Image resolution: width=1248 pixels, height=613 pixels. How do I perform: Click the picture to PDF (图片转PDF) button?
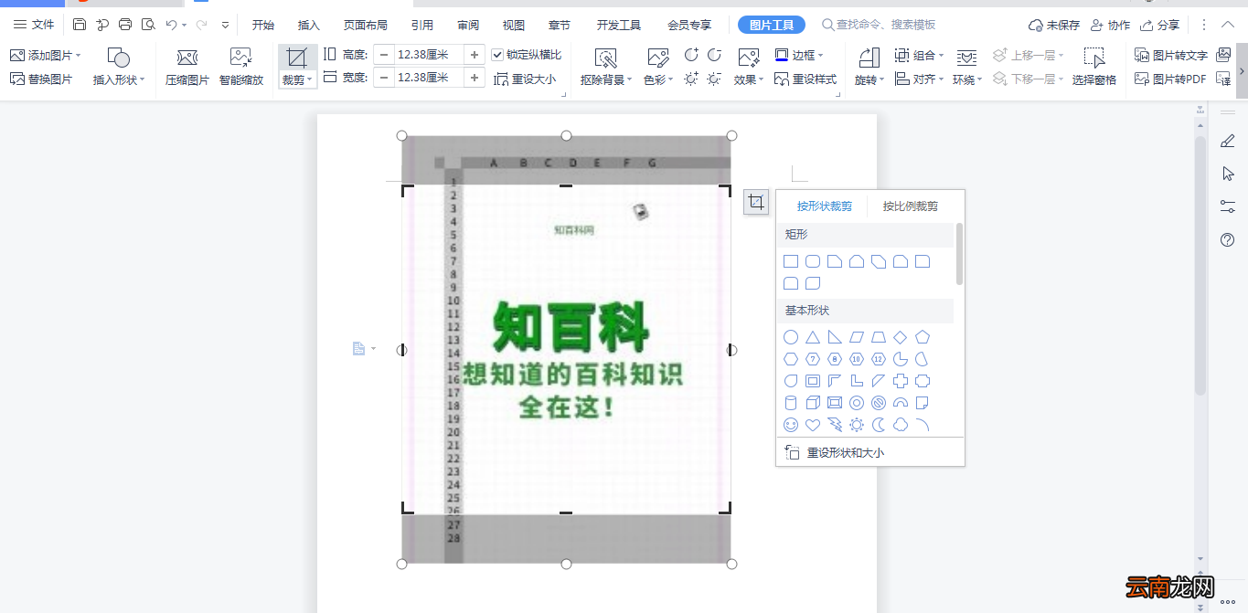[x=1170, y=79]
